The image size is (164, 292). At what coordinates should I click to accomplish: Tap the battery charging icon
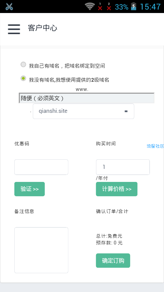coord(134,6)
